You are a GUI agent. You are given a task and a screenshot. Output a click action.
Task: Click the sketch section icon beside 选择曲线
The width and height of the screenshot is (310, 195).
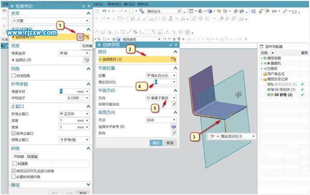point(80,37)
